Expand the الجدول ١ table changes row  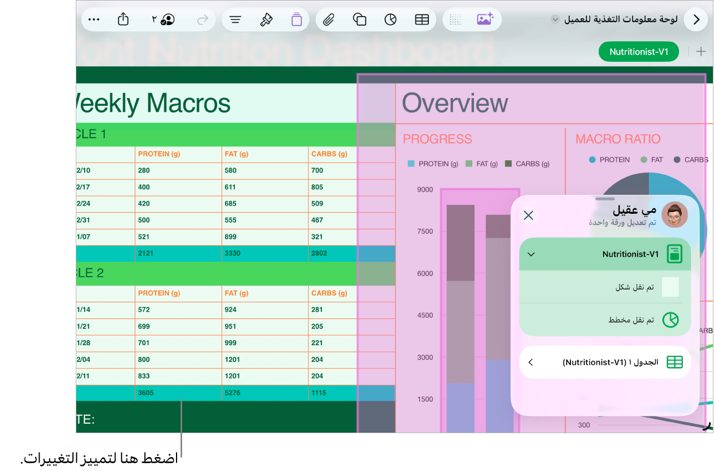605,362
